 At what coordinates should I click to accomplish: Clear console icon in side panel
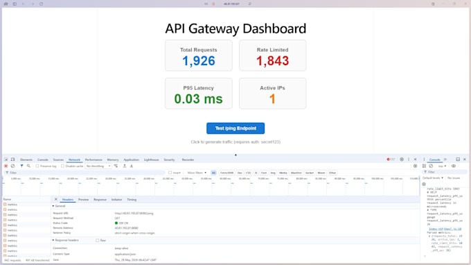[x=431, y=166]
